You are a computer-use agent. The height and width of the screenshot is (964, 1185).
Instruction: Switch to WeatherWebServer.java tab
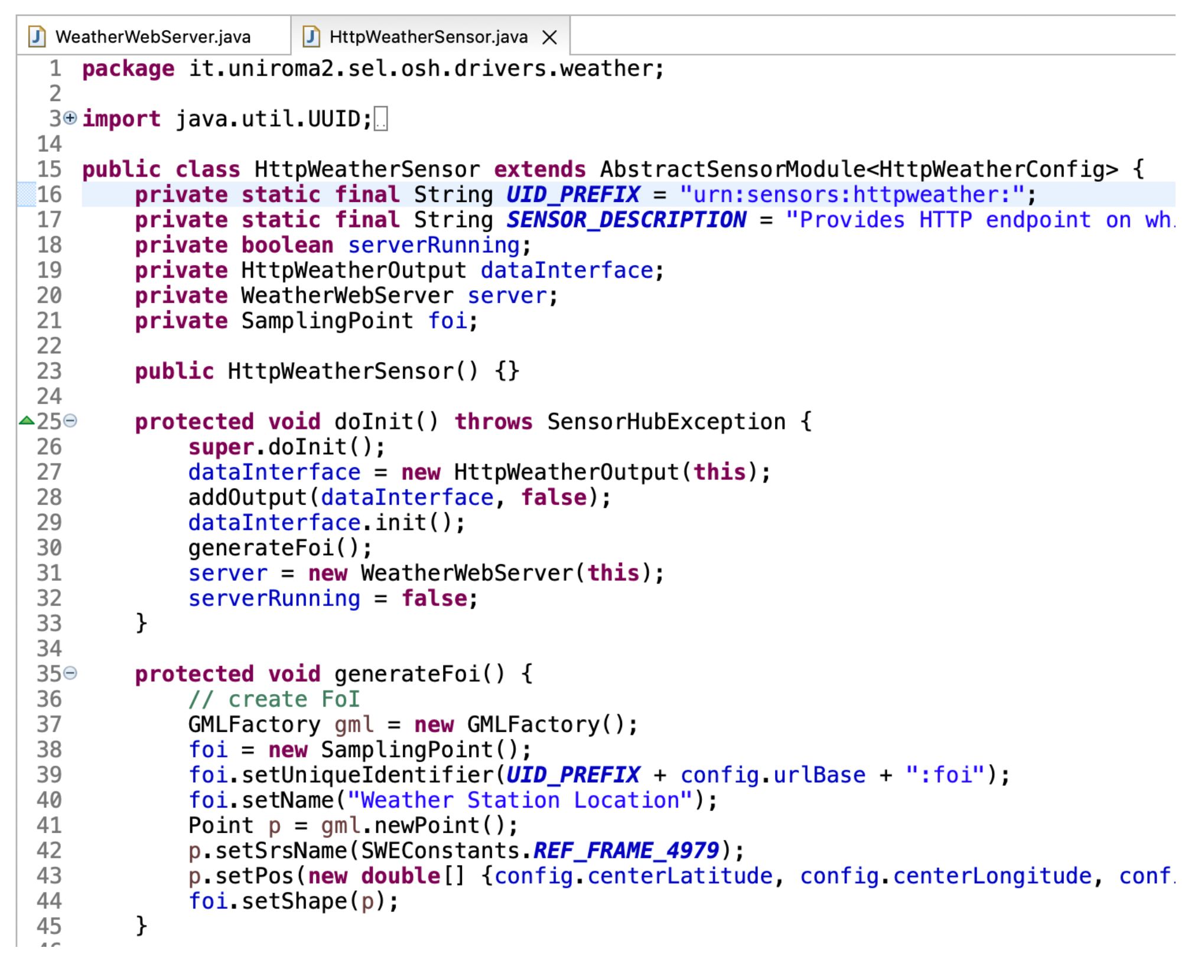pos(152,37)
